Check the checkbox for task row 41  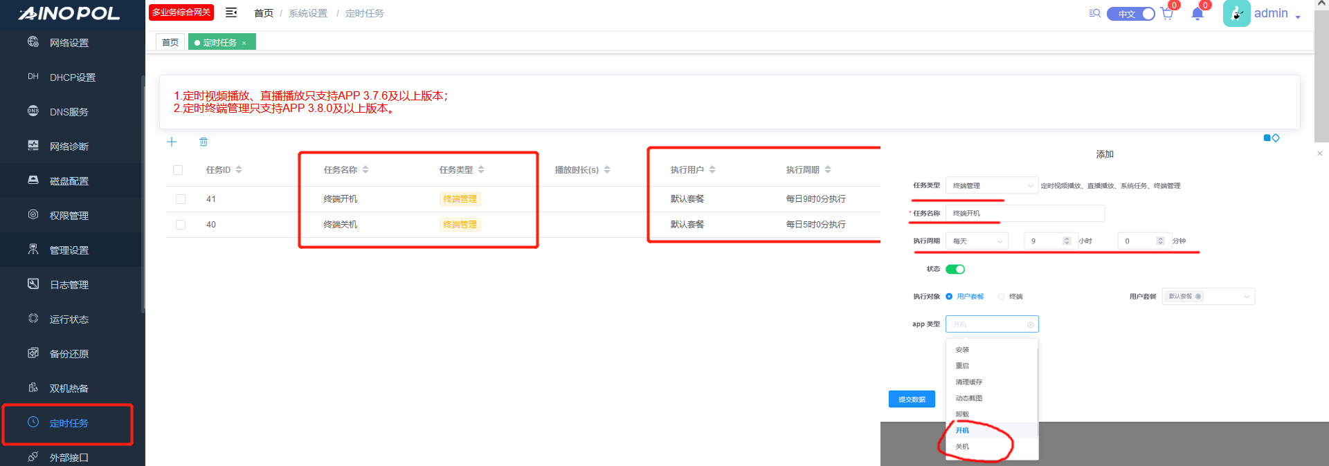pos(181,199)
